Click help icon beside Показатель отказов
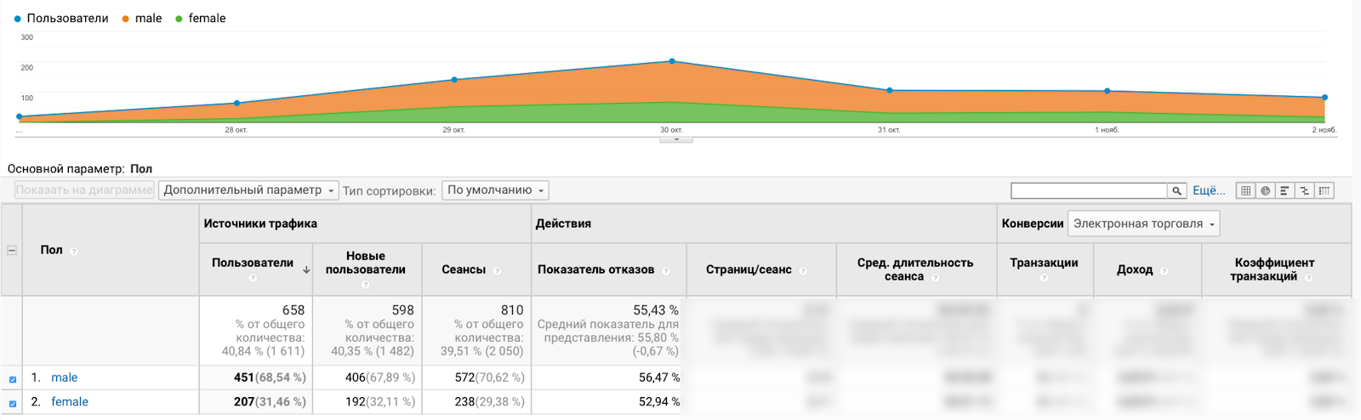Viewport: 1361px width, 420px height. [x=666, y=270]
